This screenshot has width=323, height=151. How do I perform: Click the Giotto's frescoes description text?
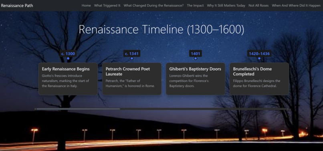tap(65, 81)
